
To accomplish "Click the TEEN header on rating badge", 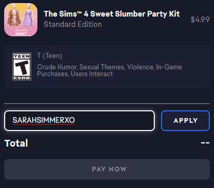I will tap(22, 56).
